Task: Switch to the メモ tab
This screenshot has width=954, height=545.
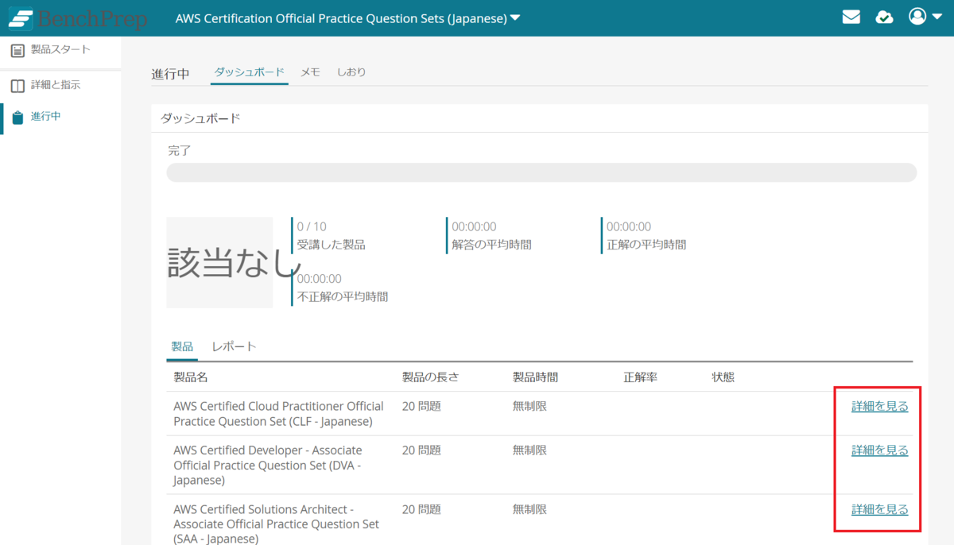Action: 310,72
